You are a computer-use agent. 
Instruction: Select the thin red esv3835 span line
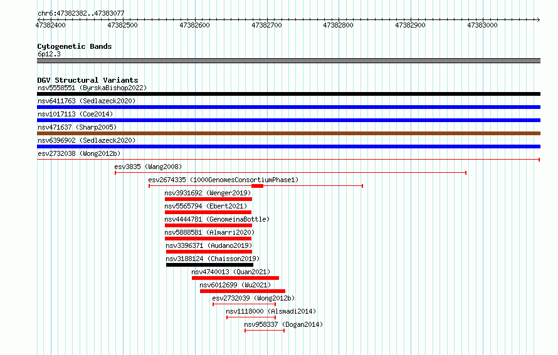291,173
